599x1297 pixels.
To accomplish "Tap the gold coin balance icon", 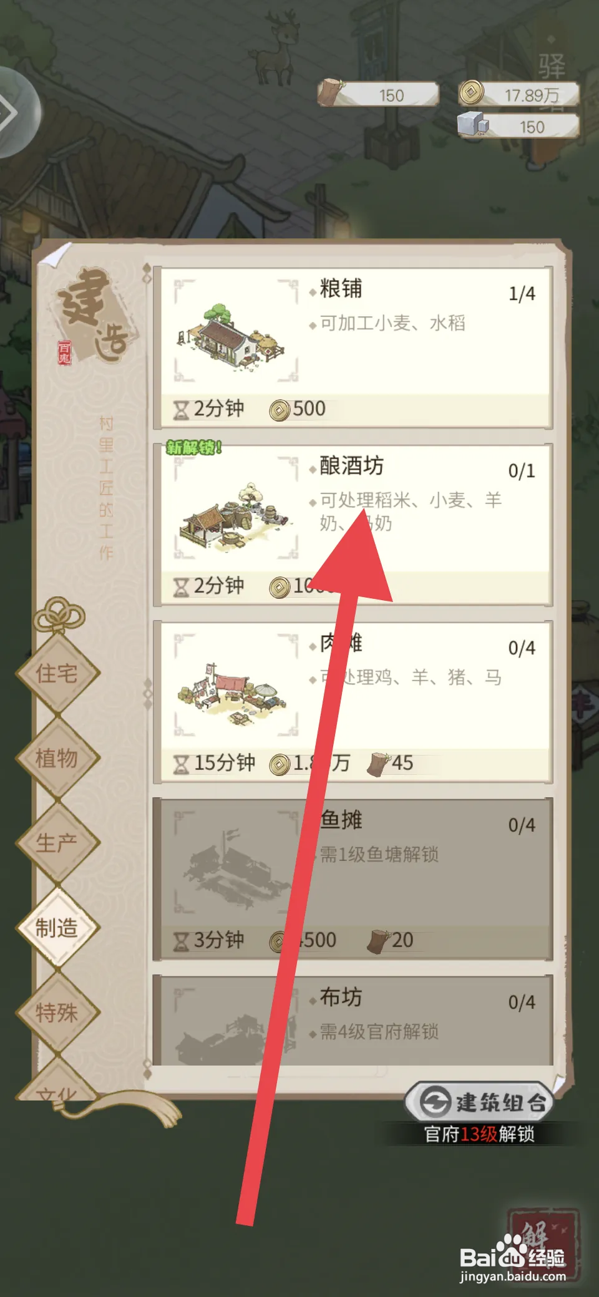I will point(472,93).
